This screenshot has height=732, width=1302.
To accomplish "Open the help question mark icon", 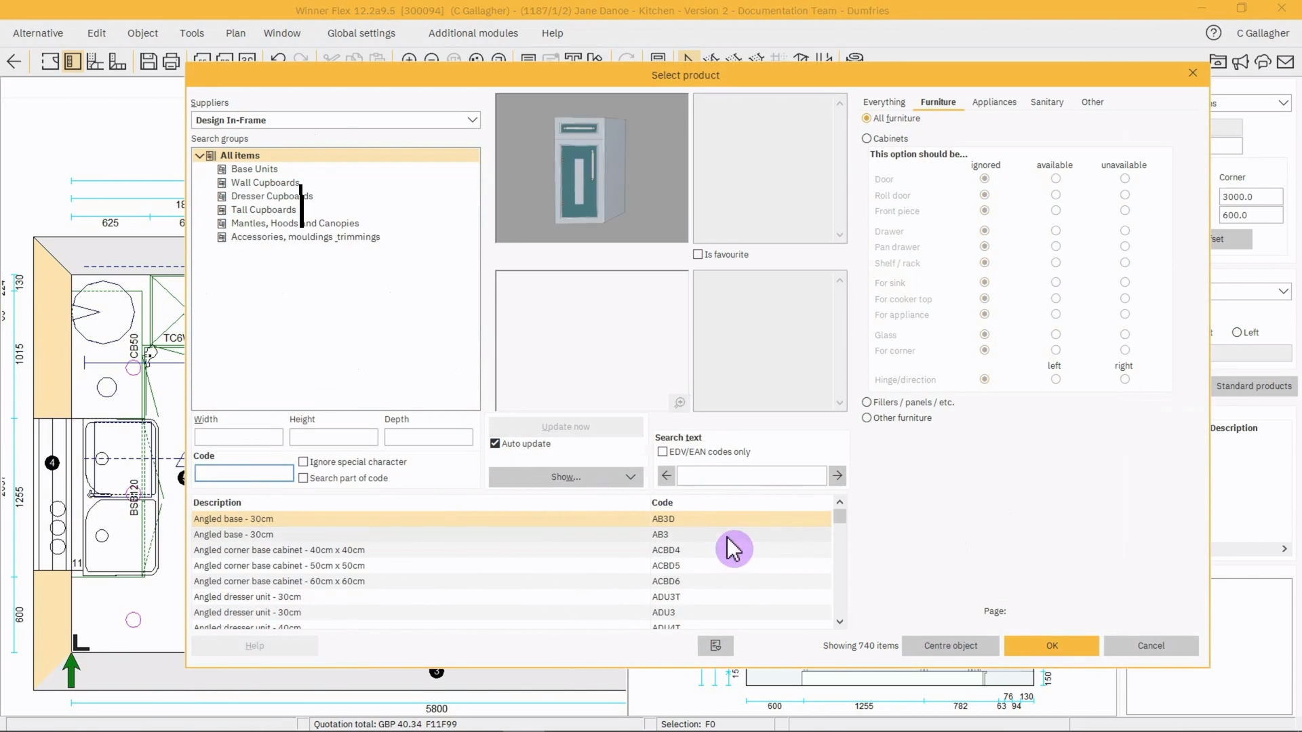I will click(x=1213, y=33).
